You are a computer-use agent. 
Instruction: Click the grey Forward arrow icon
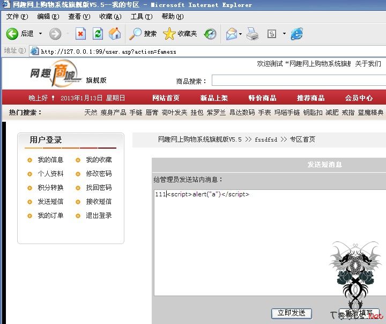click(x=55, y=34)
